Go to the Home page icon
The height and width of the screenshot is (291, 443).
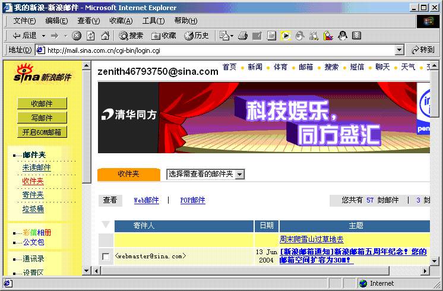point(105,36)
